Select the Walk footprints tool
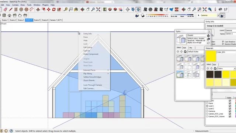Screen dimensions: 236x133 point(225,10)
